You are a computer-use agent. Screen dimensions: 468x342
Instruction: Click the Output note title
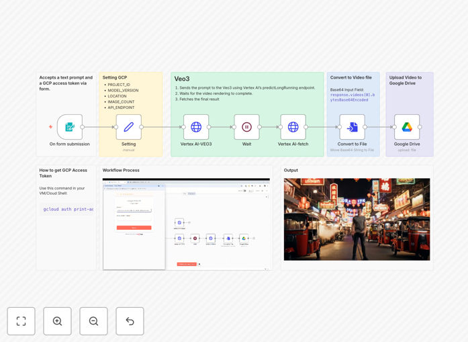pos(291,170)
